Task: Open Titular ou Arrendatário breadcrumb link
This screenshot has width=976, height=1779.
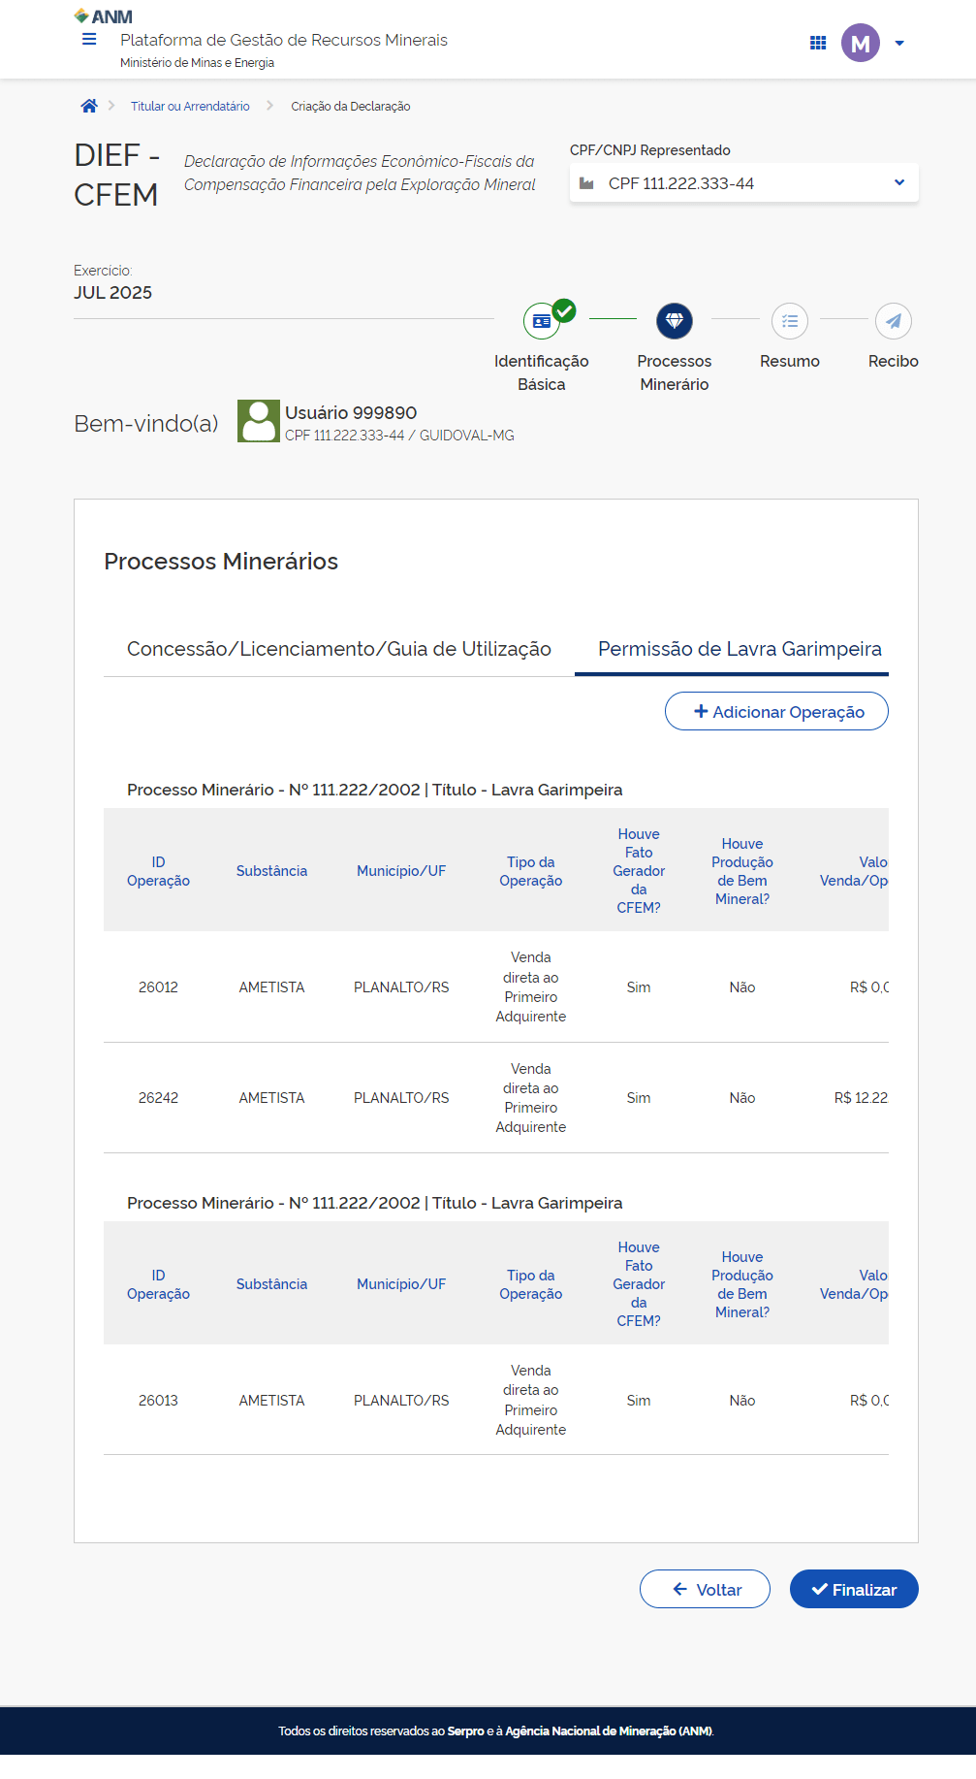Action: click(x=190, y=107)
